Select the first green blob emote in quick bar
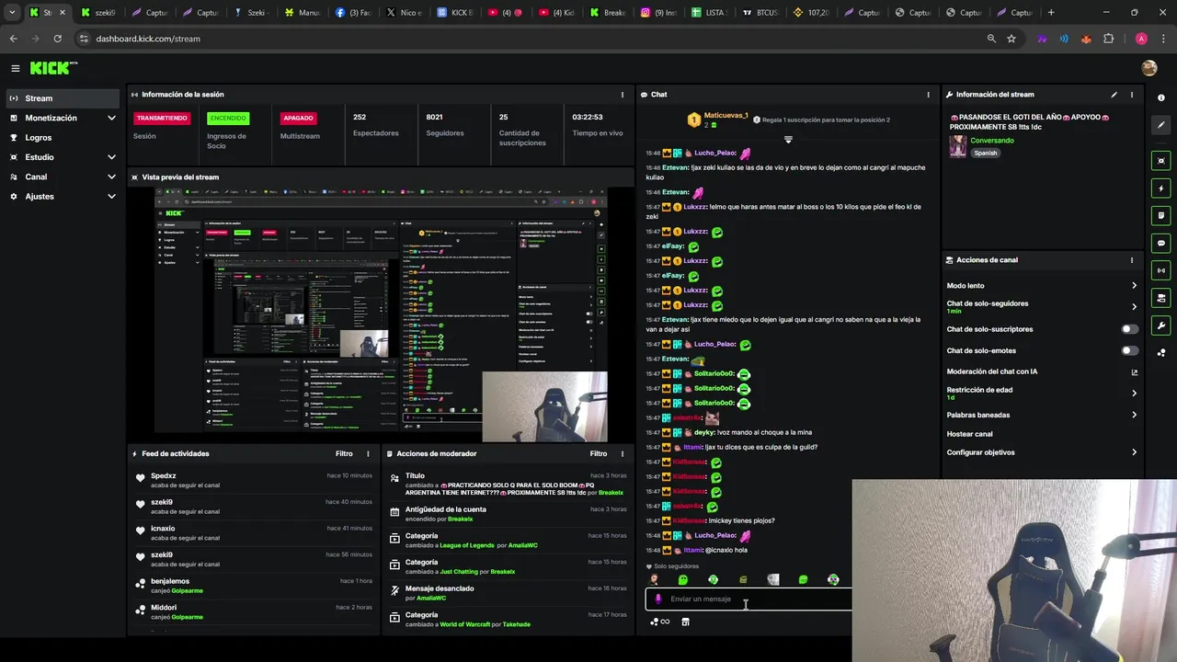This screenshot has height=662, width=1177. (x=683, y=579)
